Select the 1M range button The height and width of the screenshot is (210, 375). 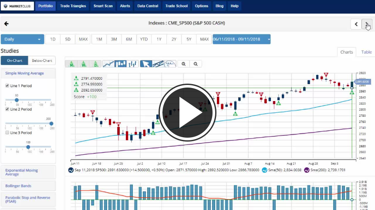coord(99,39)
